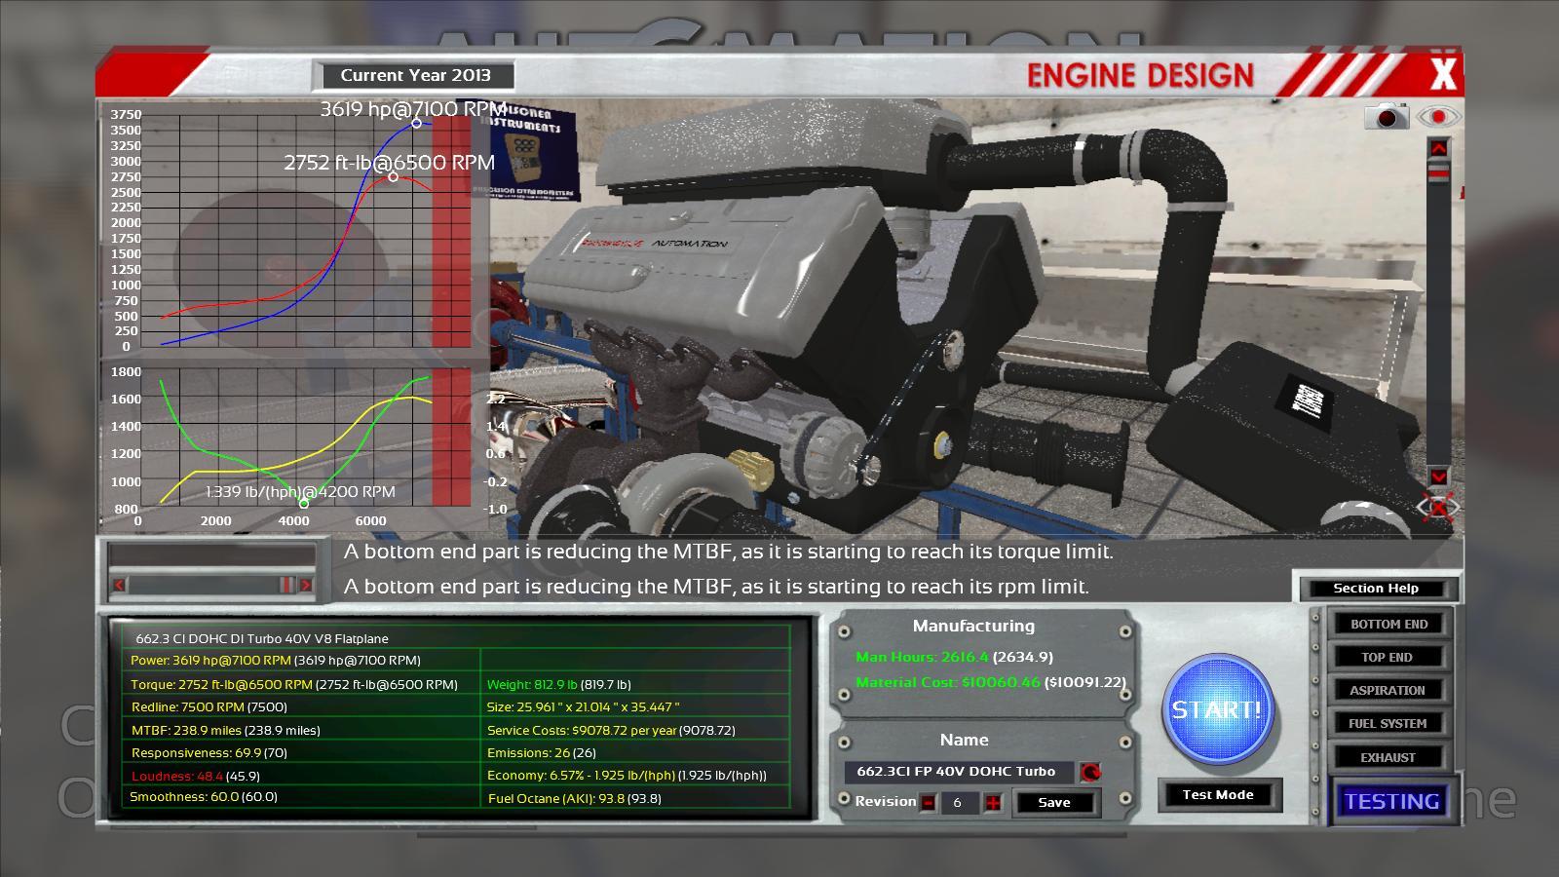The image size is (1559, 877).
Task: Click the left arrow of horizontal slider
Action: tap(119, 585)
